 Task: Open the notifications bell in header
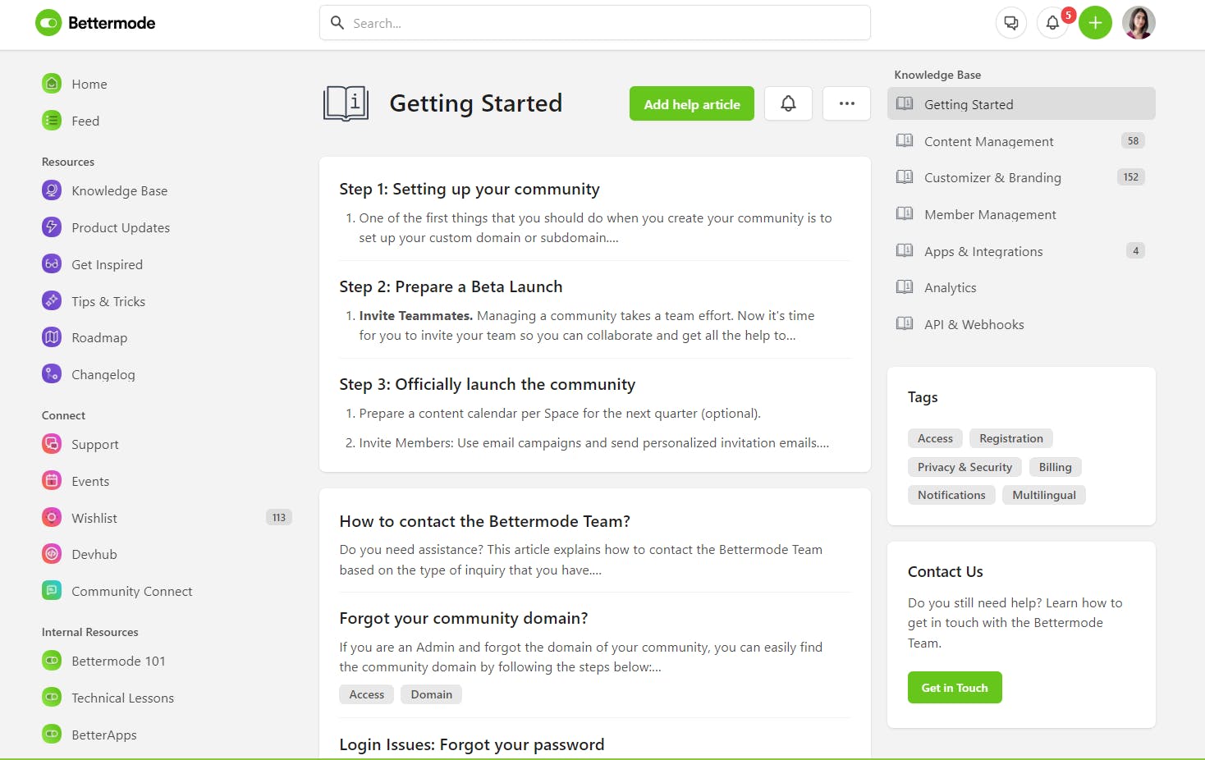click(1052, 23)
